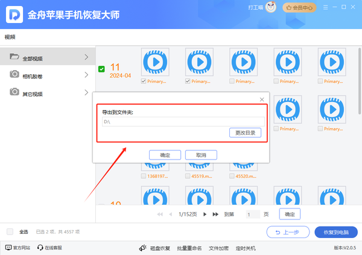Screen dimensions: 362x255
Task: Click the 更改目录 change directory button
Action: [245, 133]
